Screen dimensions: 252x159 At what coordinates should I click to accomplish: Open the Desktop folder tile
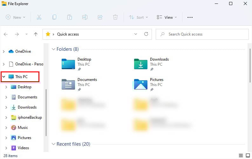(x=76, y=64)
